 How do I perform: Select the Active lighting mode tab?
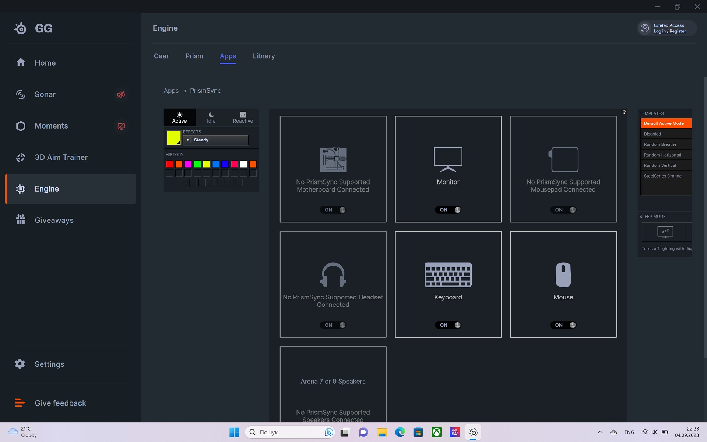tap(179, 117)
